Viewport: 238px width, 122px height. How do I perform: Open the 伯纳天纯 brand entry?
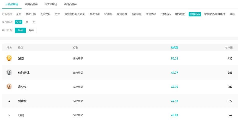click(x=24, y=73)
